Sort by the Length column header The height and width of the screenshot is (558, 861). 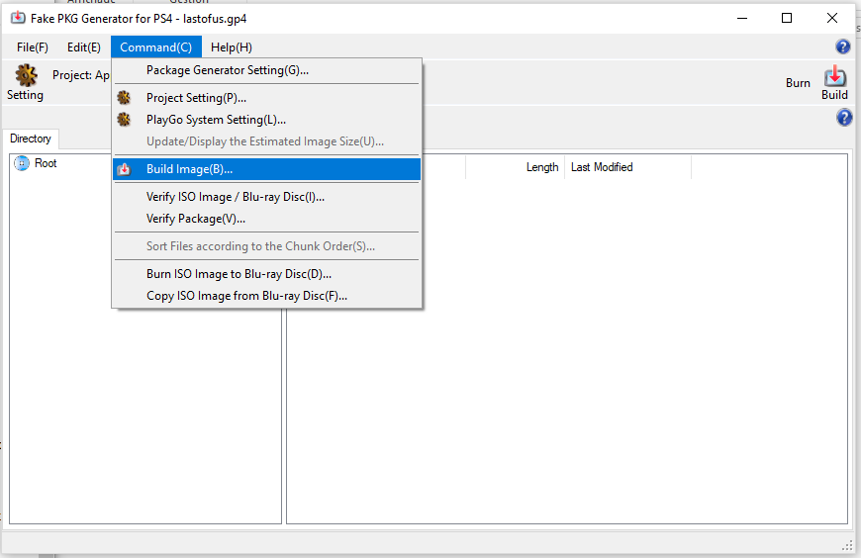pos(515,167)
